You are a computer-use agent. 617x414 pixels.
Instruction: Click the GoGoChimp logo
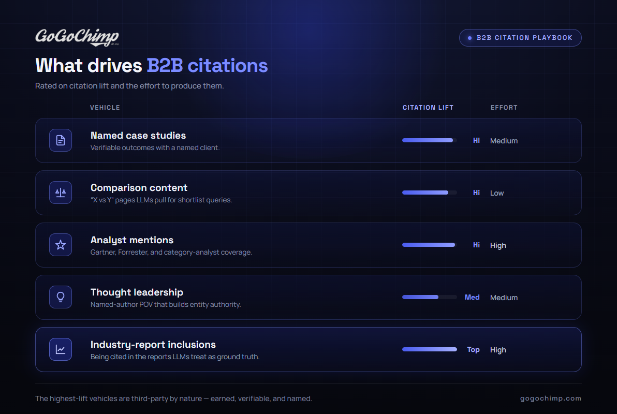77,37
